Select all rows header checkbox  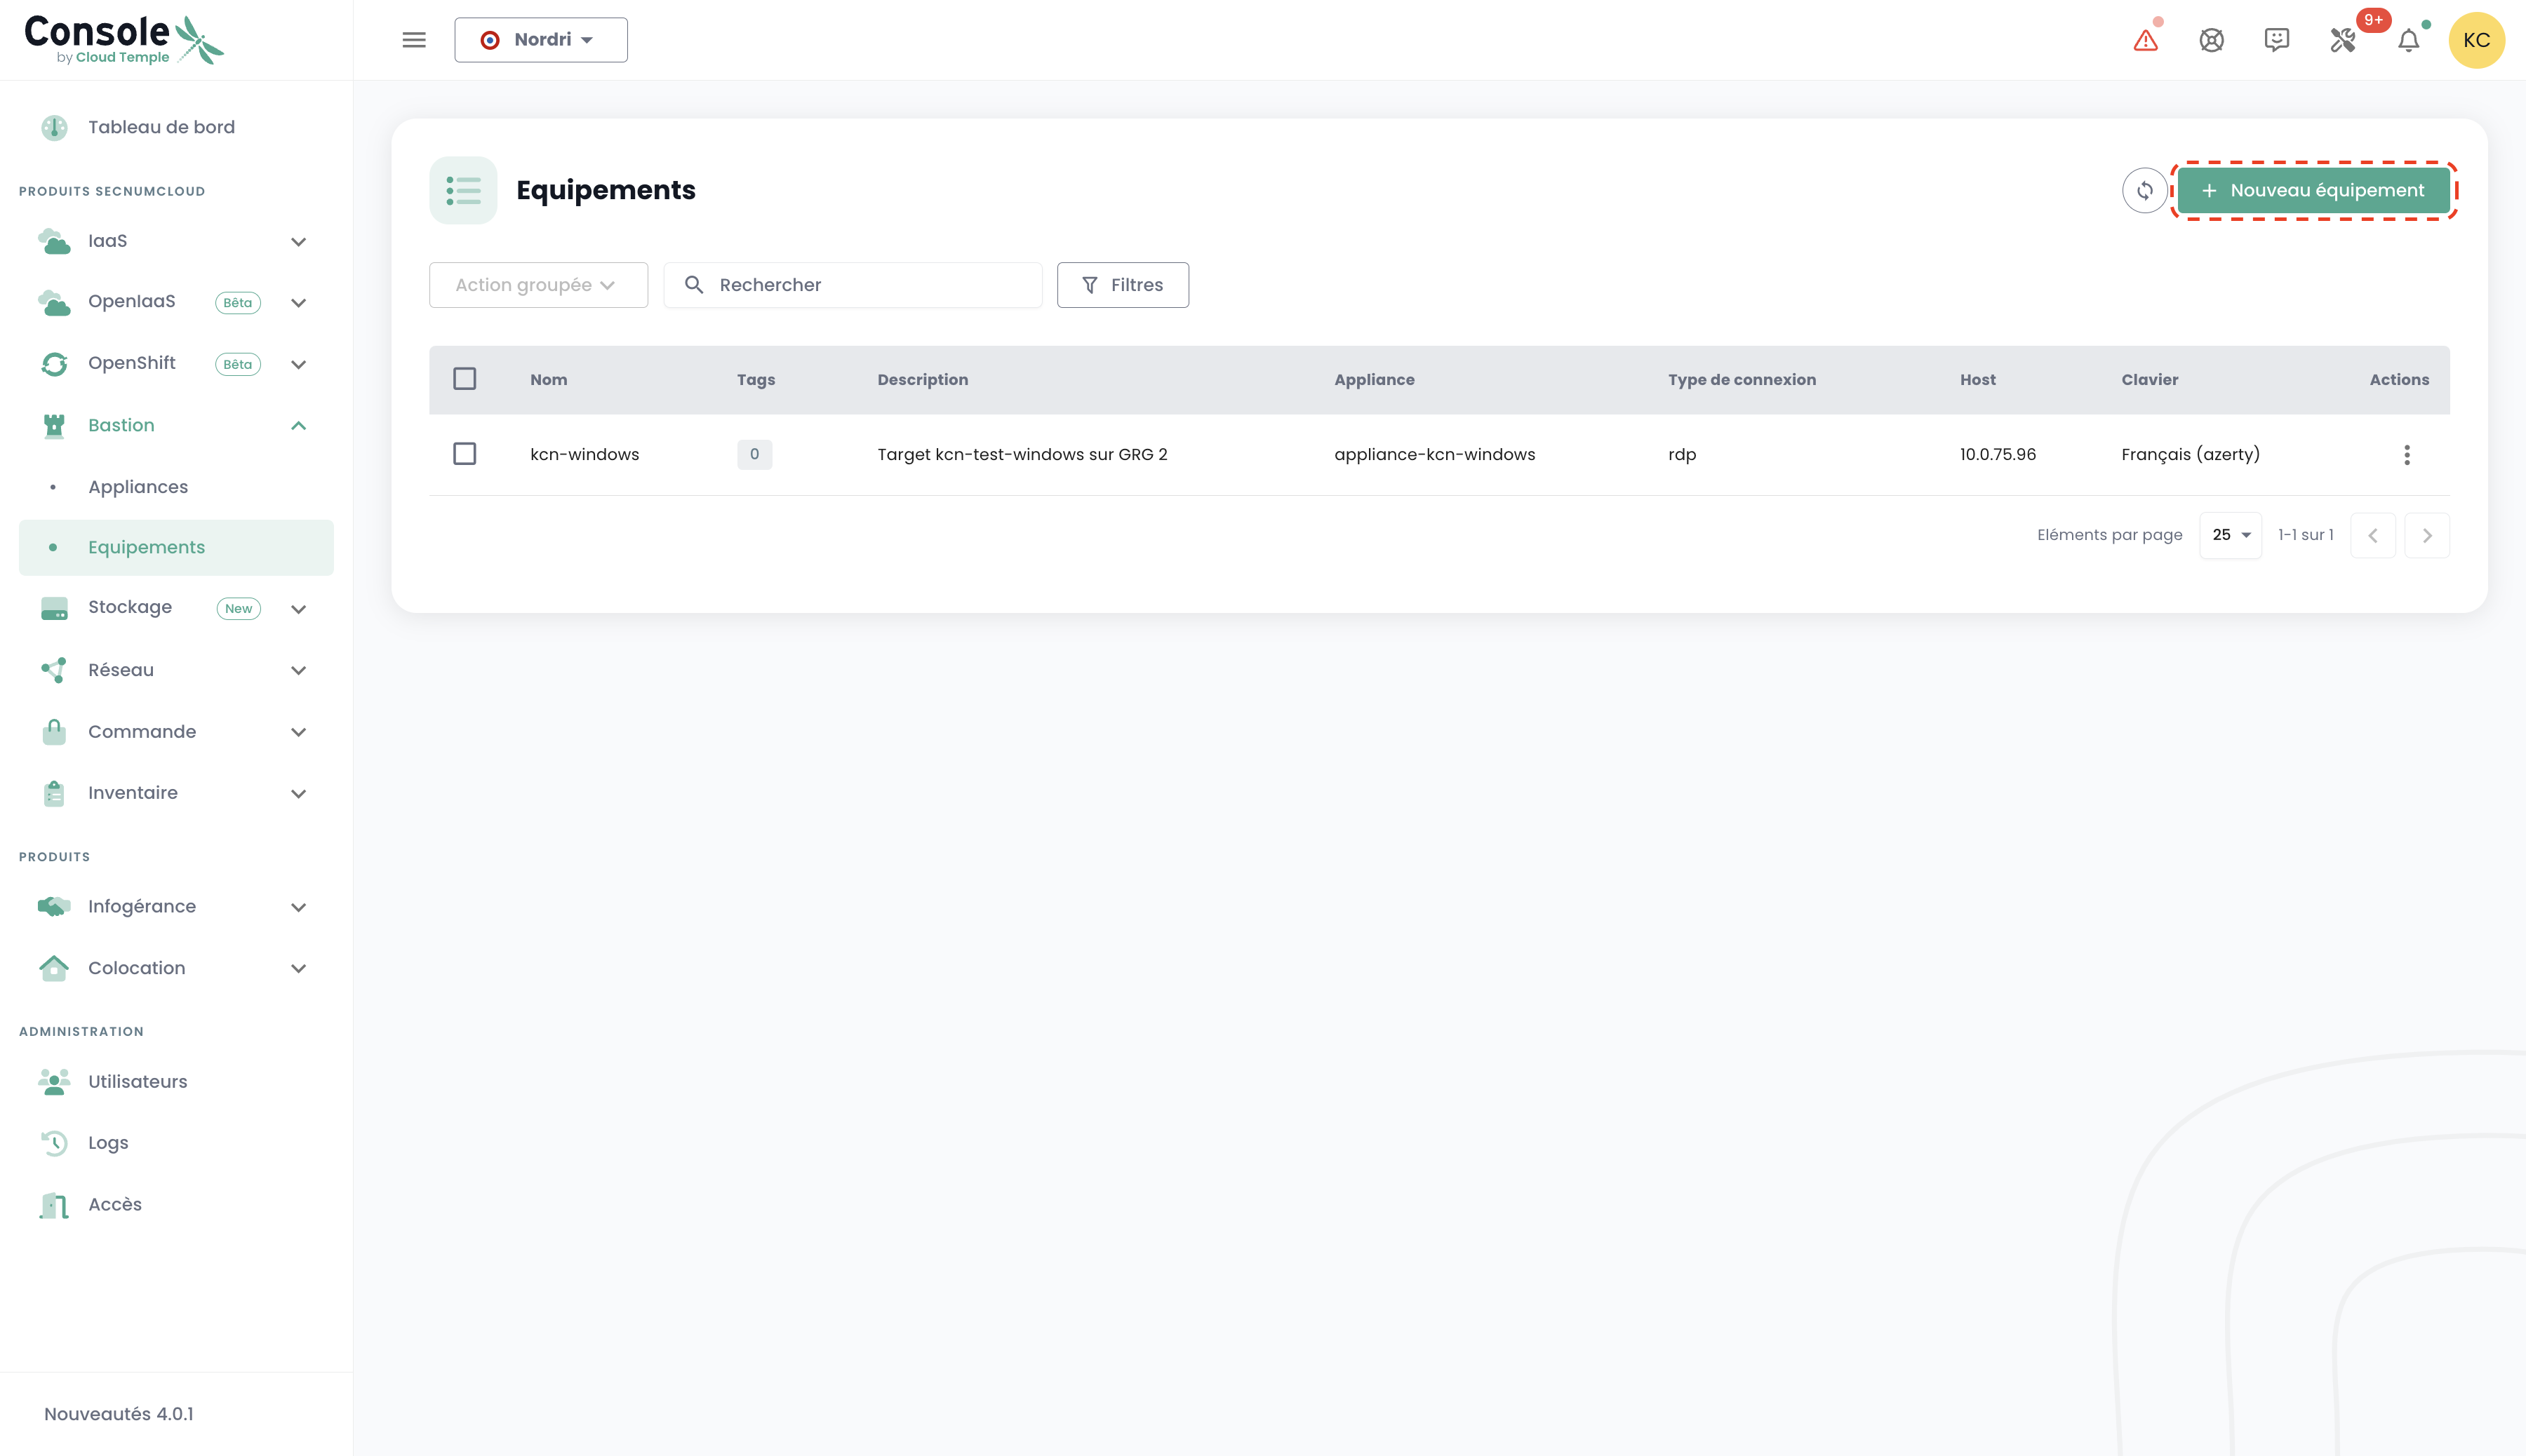465,379
